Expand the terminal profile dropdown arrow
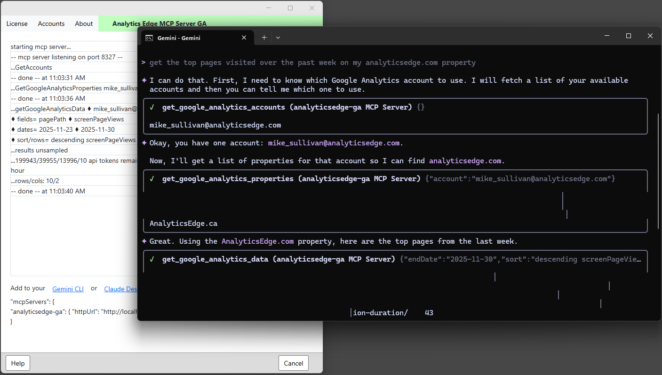Screen dimensions: 662x375 tap(278, 38)
